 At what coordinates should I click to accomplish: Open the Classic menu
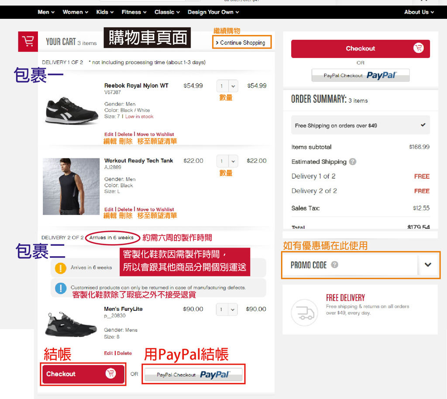167,12
